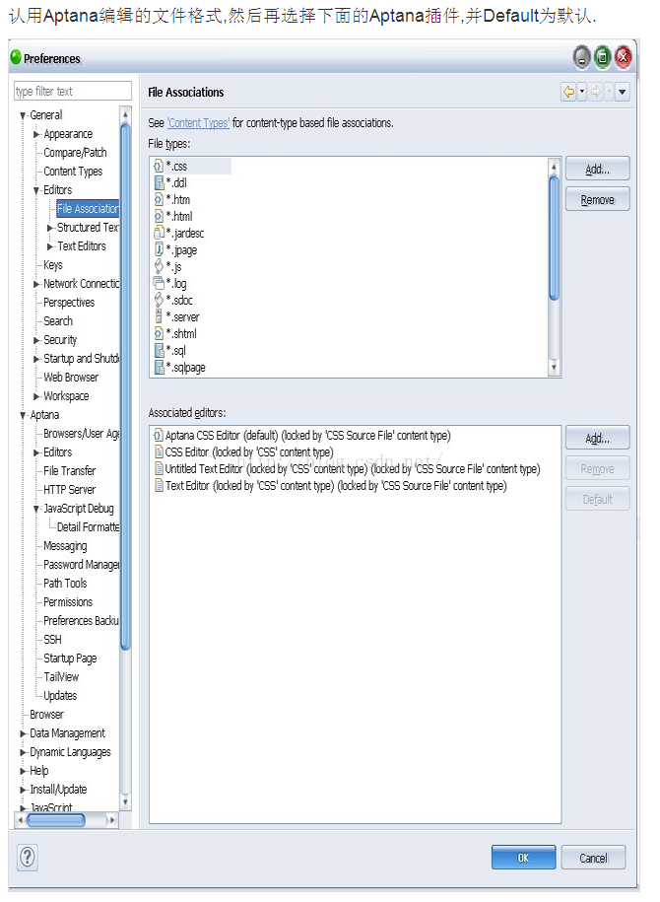
Task: Select File Associations tree item
Action: 88,209
